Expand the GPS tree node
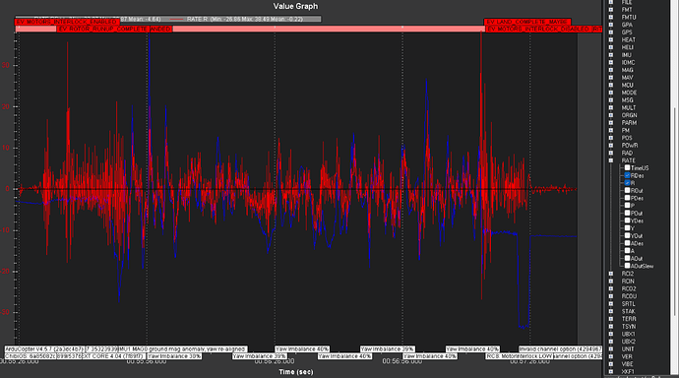The height and width of the screenshot is (378, 679). pyautogui.click(x=611, y=32)
